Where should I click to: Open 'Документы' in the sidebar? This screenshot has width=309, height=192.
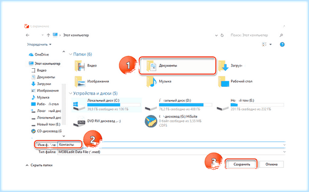coord(43,77)
